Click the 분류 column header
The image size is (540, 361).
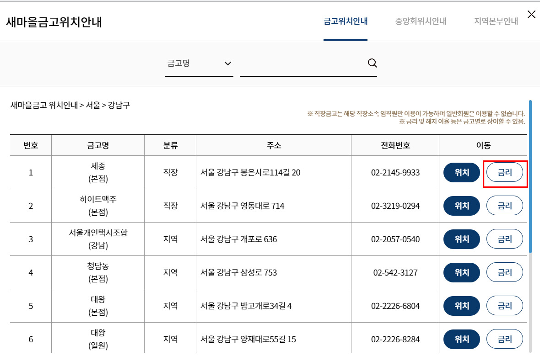click(170, 145)
